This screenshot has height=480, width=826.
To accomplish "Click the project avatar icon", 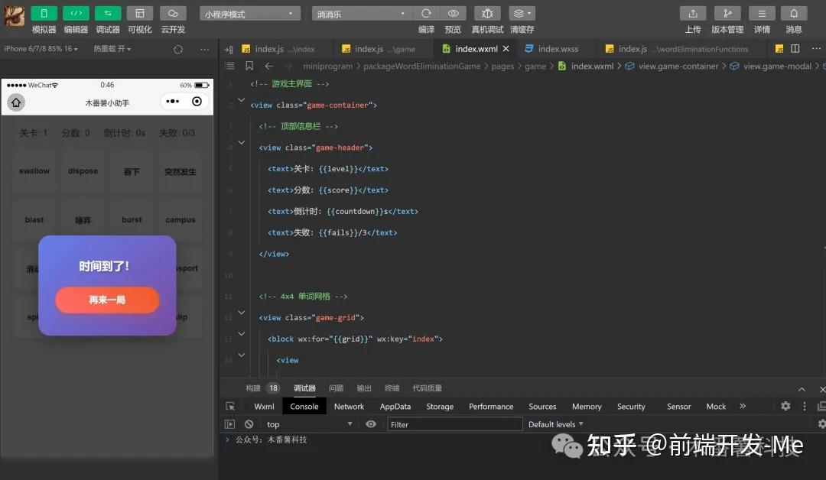I will pos(15,16).
